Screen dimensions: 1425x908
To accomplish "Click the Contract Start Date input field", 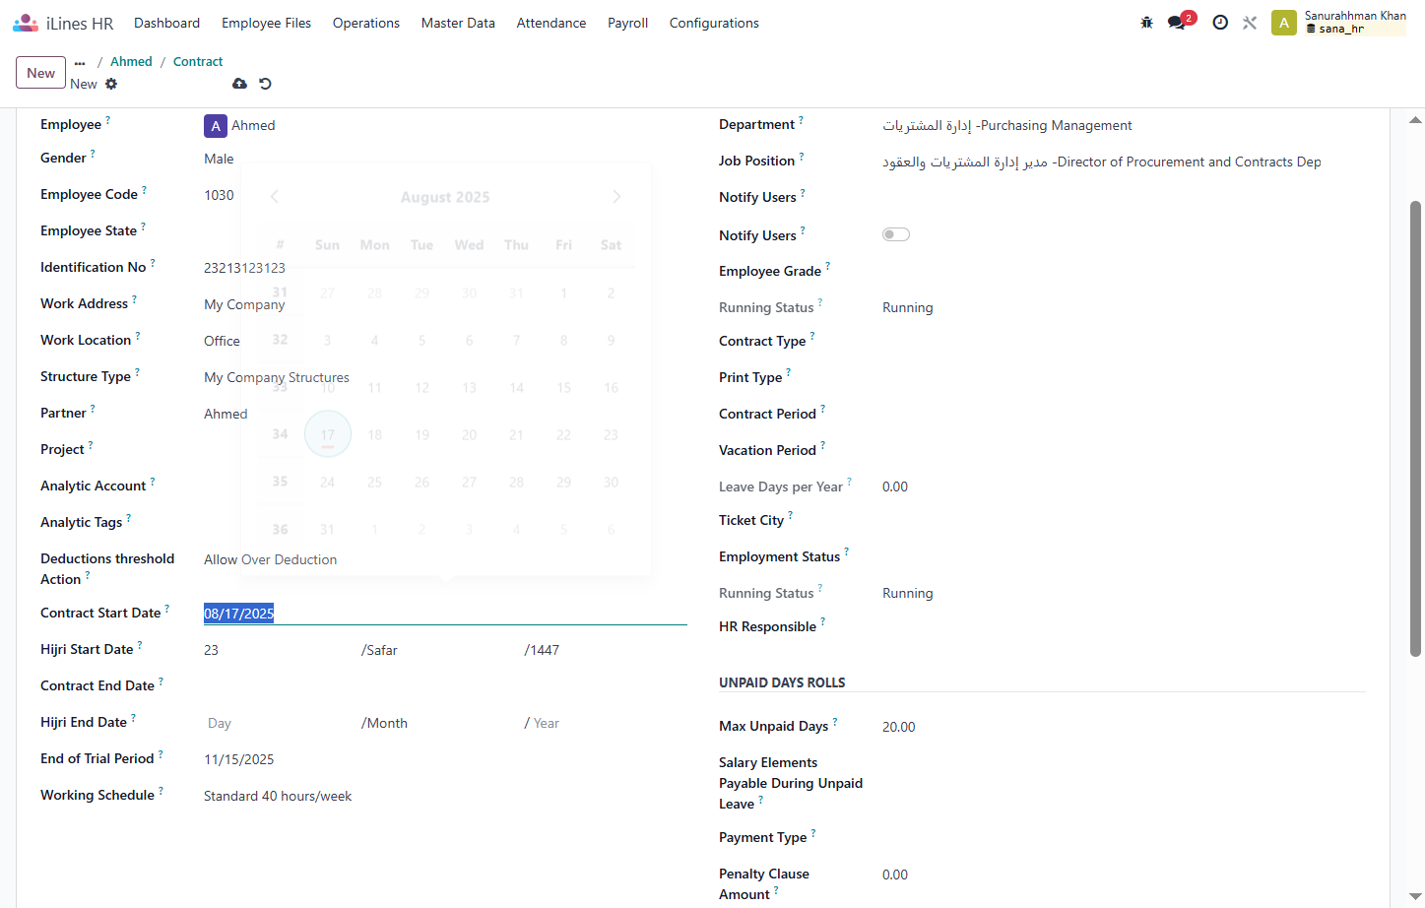I will 445,614.
